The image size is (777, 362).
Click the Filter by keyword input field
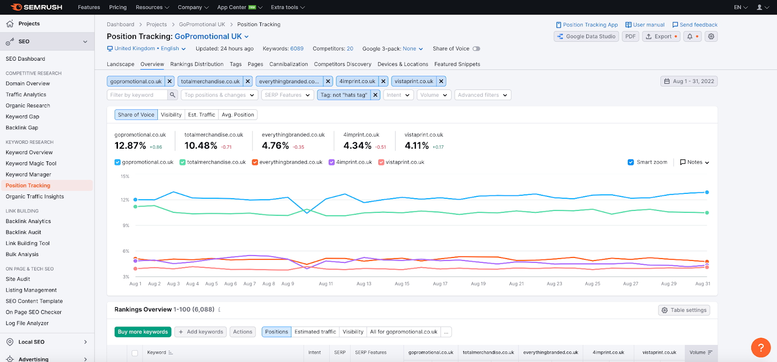137,95
